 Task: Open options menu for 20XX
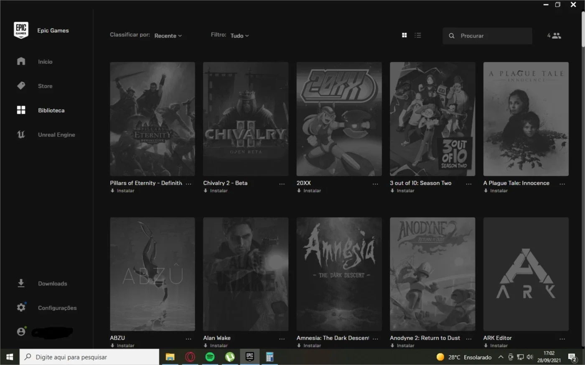click(x=375, y=184)
